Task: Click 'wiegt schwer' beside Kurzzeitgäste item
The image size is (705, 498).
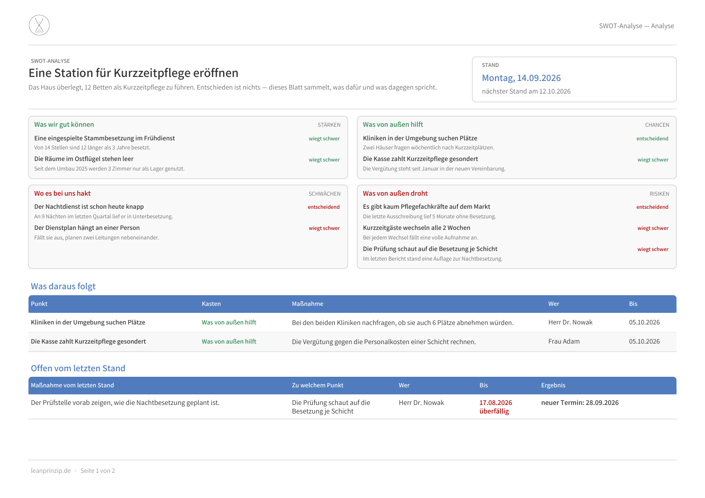Action: click(x=653, y=228)
